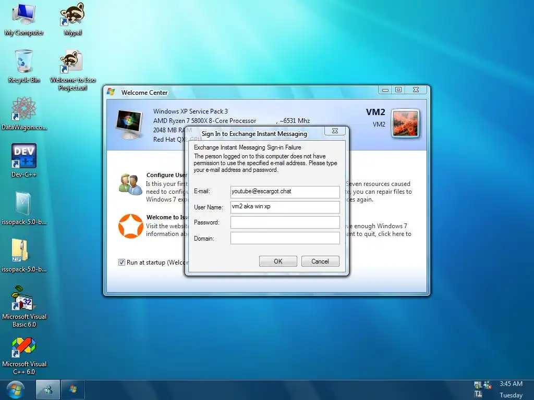Open Microsoft Visual C++ 6.0 shortcut

tap(24, 356)
